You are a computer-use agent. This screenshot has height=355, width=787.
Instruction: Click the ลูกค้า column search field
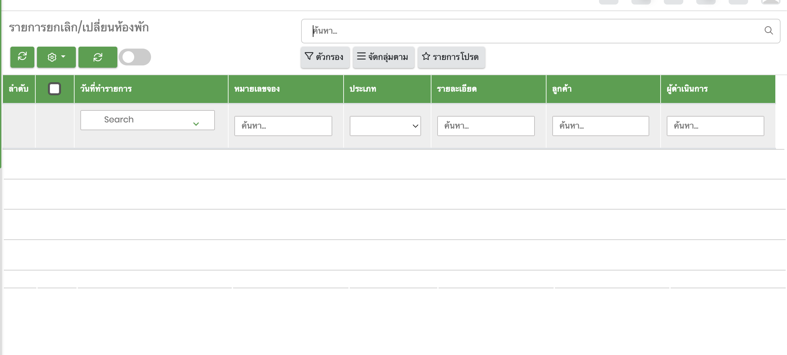[x=600, y=126]
